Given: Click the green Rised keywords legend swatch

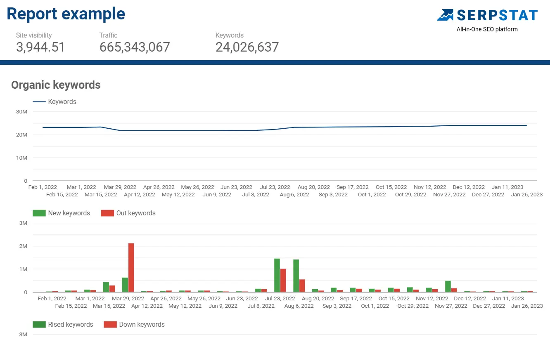Looking at the screenshot, I should pos(39,325).
